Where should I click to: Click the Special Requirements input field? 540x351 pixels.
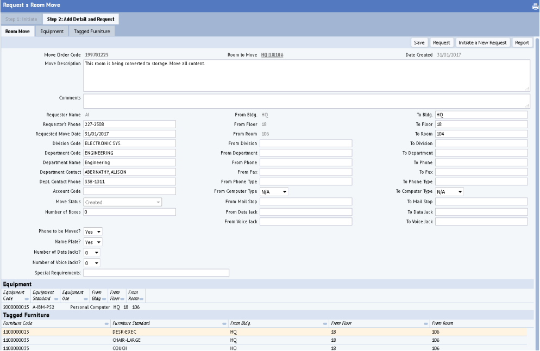pyautogui.click(x=156, y=273)
